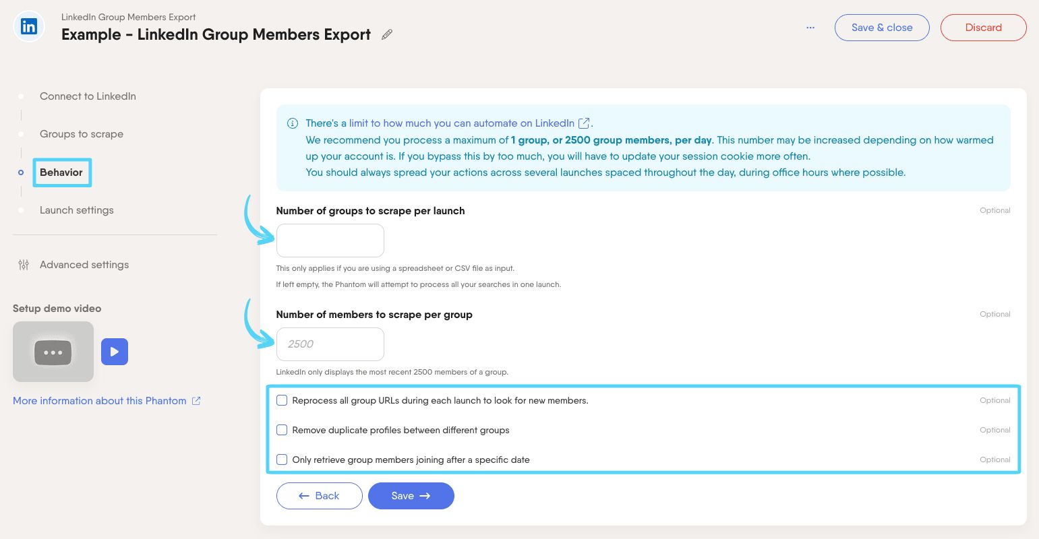Focus the number of groups per launch field

coord(330,241)
